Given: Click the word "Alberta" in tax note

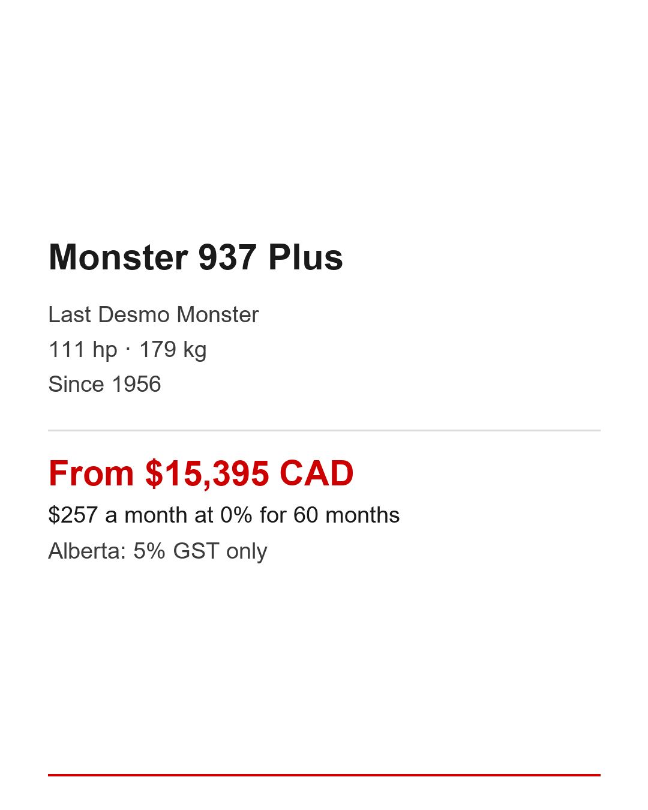Looking at the screenshot, I should pos(84,551).
